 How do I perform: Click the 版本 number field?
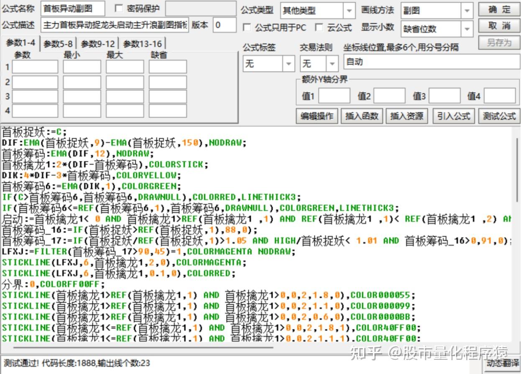[x=225, y=25]
